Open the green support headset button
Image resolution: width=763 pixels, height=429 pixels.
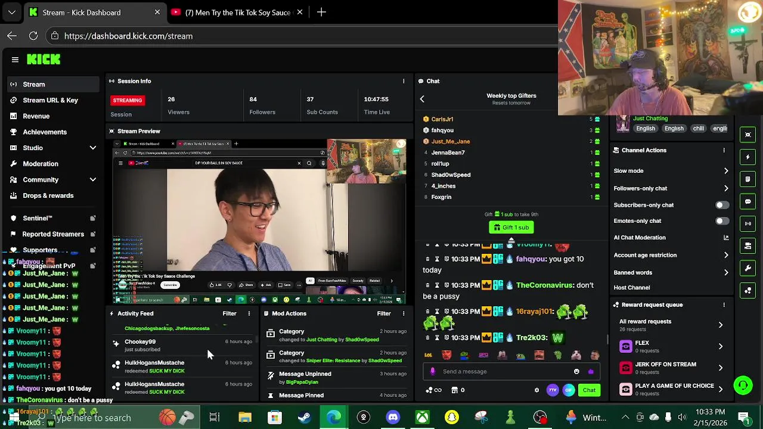(743, 386)
